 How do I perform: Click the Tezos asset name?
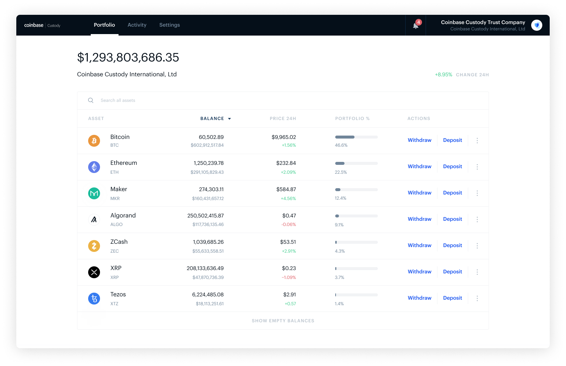point(118,295)
